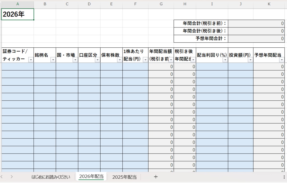This screenshot has width=287, height=183.
Task: Select value cell beside 年間合計(税引き後)
Action: click(x=256, y=31)
